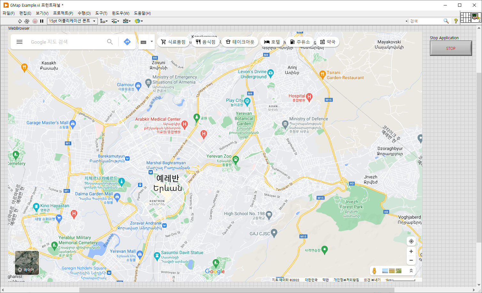482x293 pixels.
Task: Open the 도움말(H) menu
Action: (142, 13)
